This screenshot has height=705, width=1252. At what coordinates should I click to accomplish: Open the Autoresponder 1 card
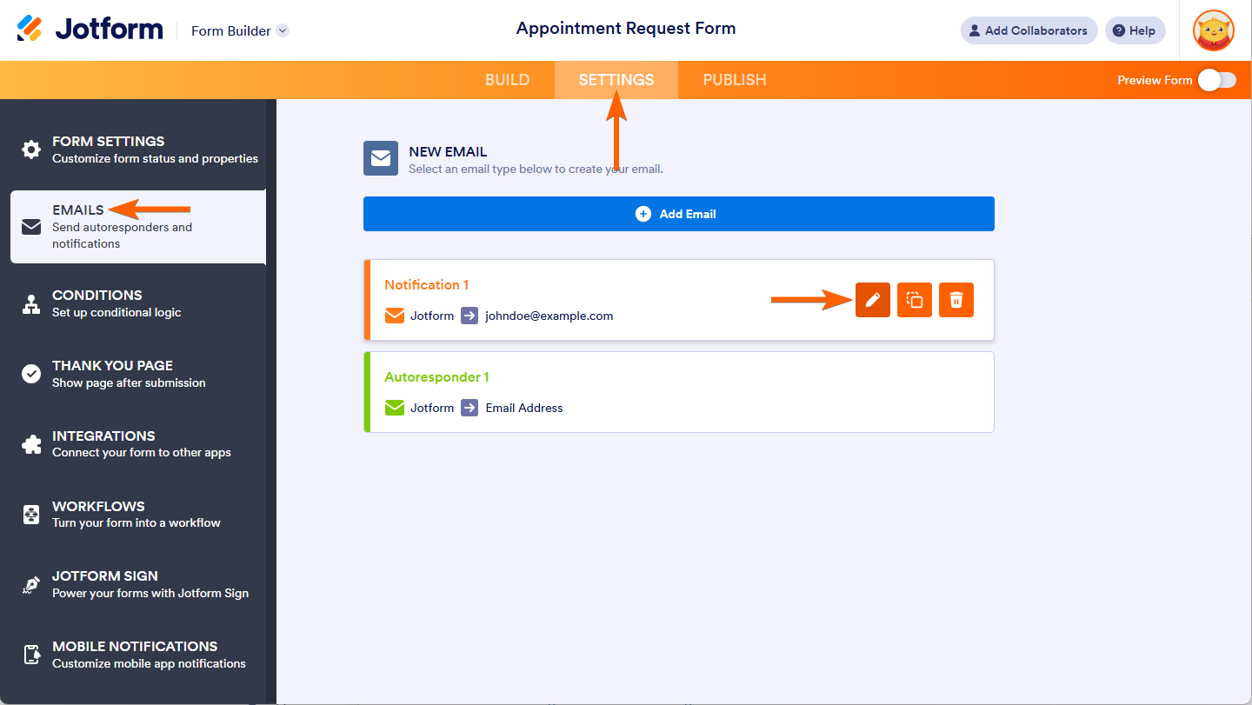point(679,392)
